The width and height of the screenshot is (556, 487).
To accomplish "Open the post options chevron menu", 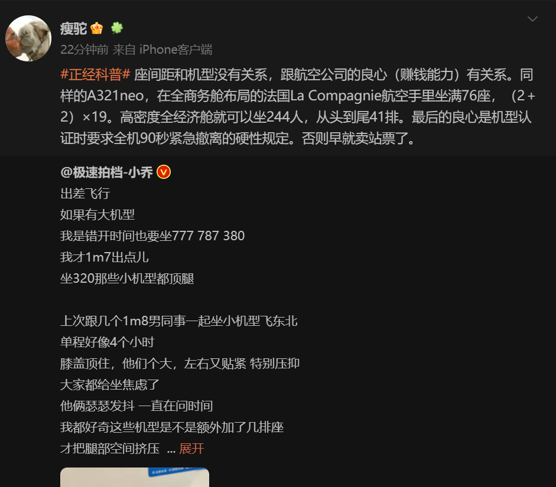I will tap(532, 19).
